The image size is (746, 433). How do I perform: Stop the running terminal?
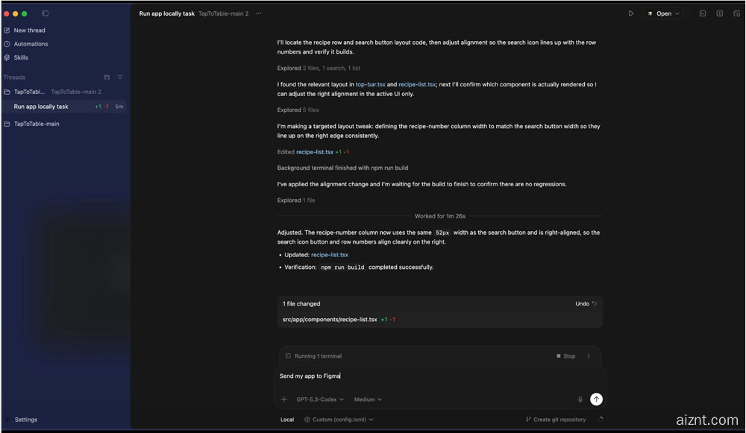[x=565, y=356]
